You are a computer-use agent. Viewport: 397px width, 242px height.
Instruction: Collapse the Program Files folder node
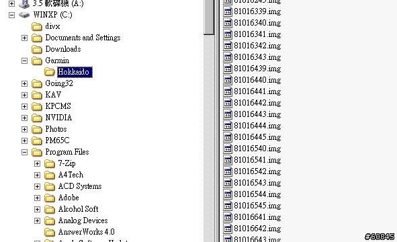coord(24,152)
